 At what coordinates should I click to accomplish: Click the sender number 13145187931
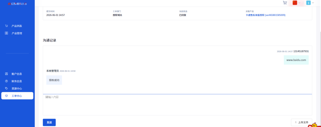click(x=301, y=51)
